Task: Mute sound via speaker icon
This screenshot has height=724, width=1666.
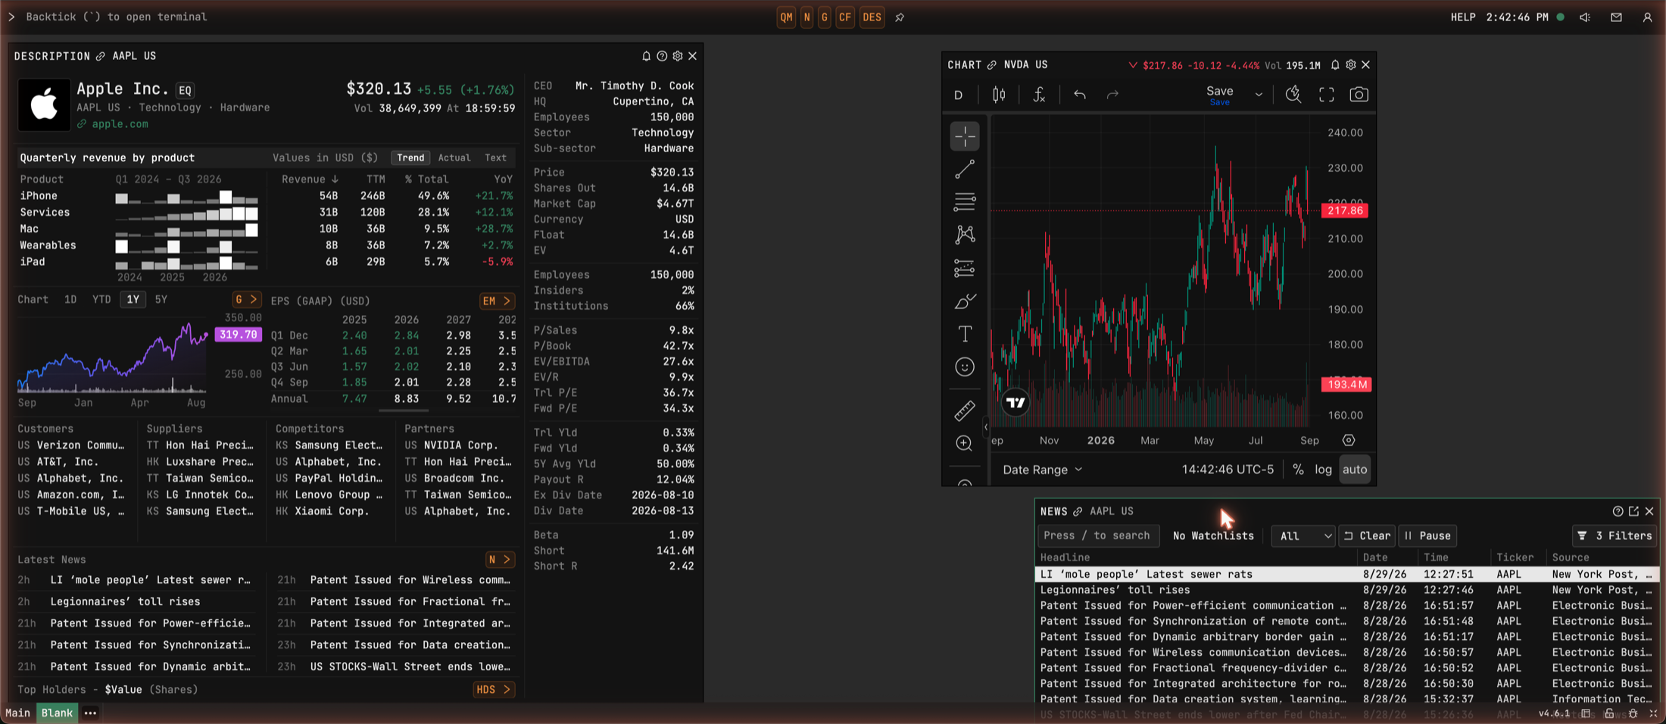Action: click(x=1585, y=17)
